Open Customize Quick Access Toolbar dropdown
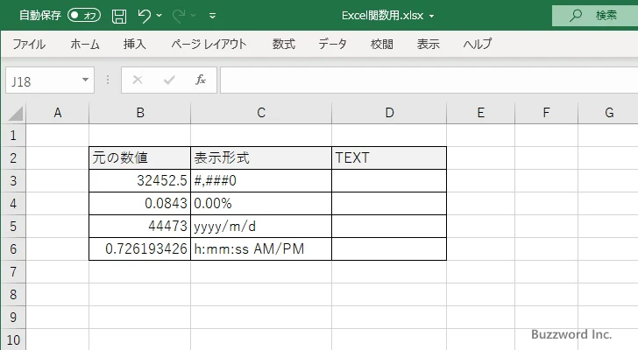 tap(213, 16)
